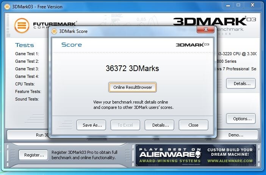266x175 pixels.
Task: Click the 7 Professional OS text
Action: click(x=236, y=69)
